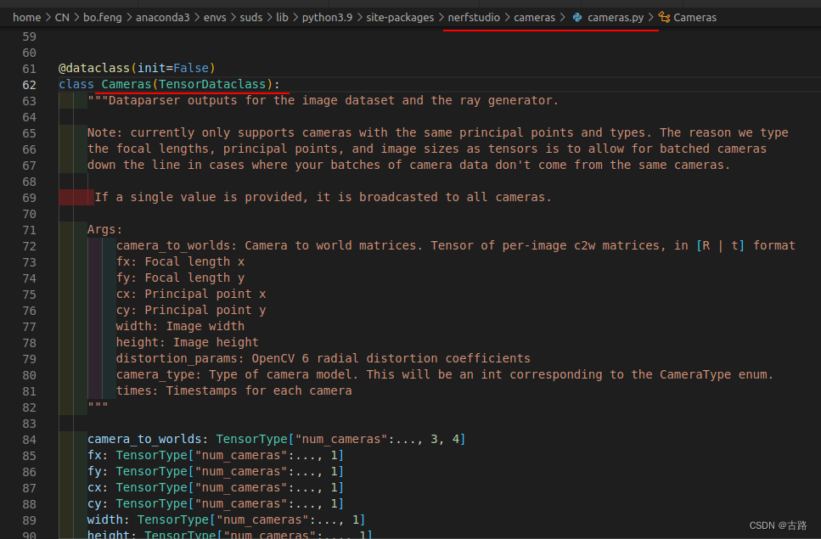Click the 'class' keyword on line 62
The width and height of the screenshot is (821, 539).
[x=76, y=84]
